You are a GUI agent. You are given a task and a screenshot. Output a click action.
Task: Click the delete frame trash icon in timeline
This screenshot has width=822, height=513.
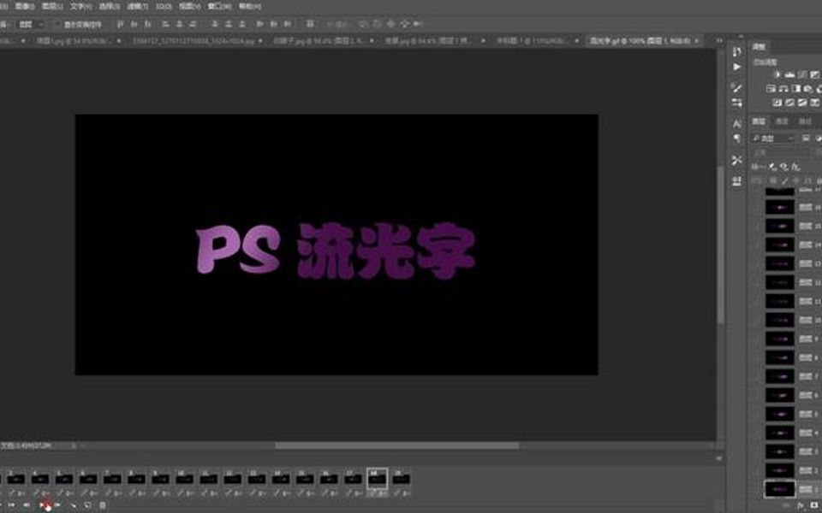click(101, 504)
